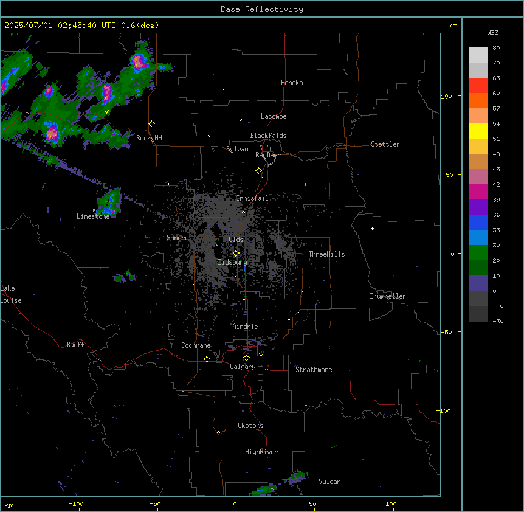Click the 50 tick label on the bottom axis
This screenshot has width=524, height=512.
312,503
